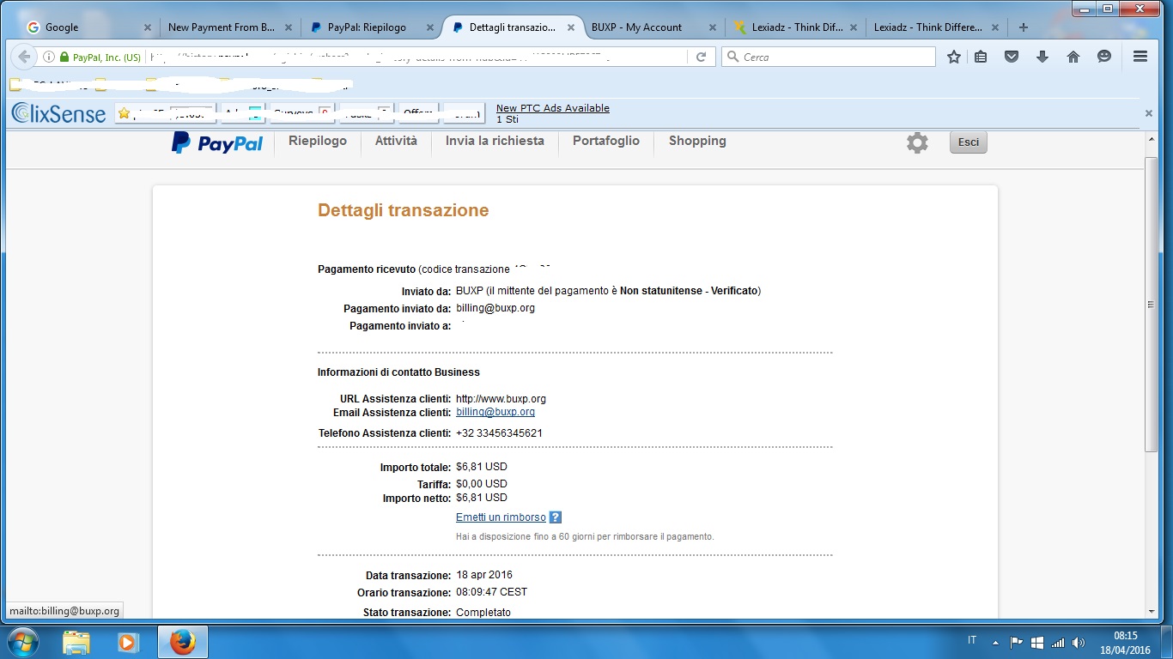The height and width of the screenshot is (659, 1173).
Task: Open Windows Media Player from taskbar
Action: tap(128, 642)
